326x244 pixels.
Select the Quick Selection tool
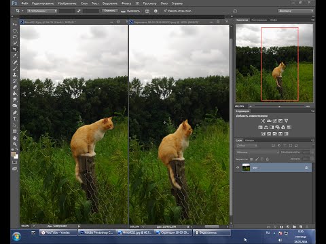point(15,43)
